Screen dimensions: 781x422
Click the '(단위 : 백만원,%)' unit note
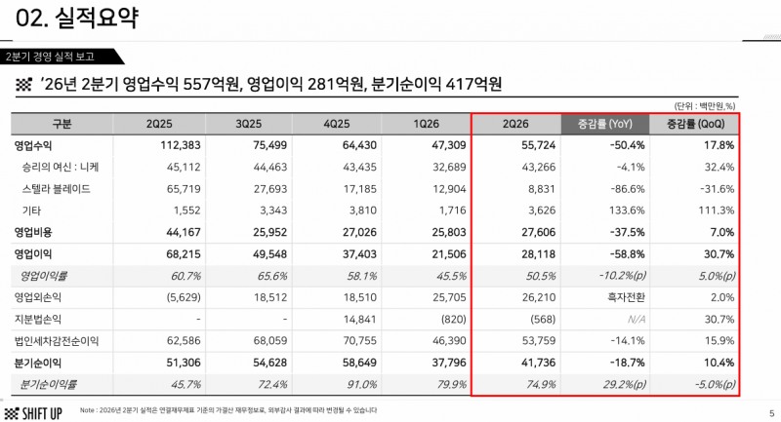pos(705,106)
